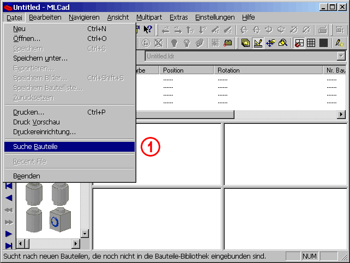Click the brick with red circle icon

(x=228, y=43)
